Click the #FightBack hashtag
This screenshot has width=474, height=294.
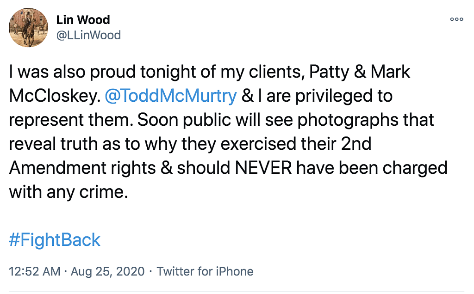click(55, 240)
